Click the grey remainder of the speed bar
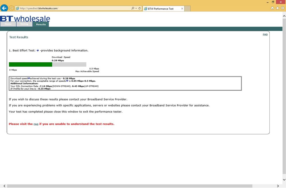 click(x=69, y=64)
